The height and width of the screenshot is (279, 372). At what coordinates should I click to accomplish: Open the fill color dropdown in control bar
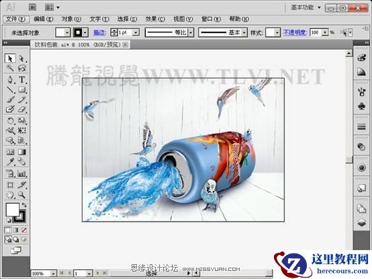click(x=67, y=32)
